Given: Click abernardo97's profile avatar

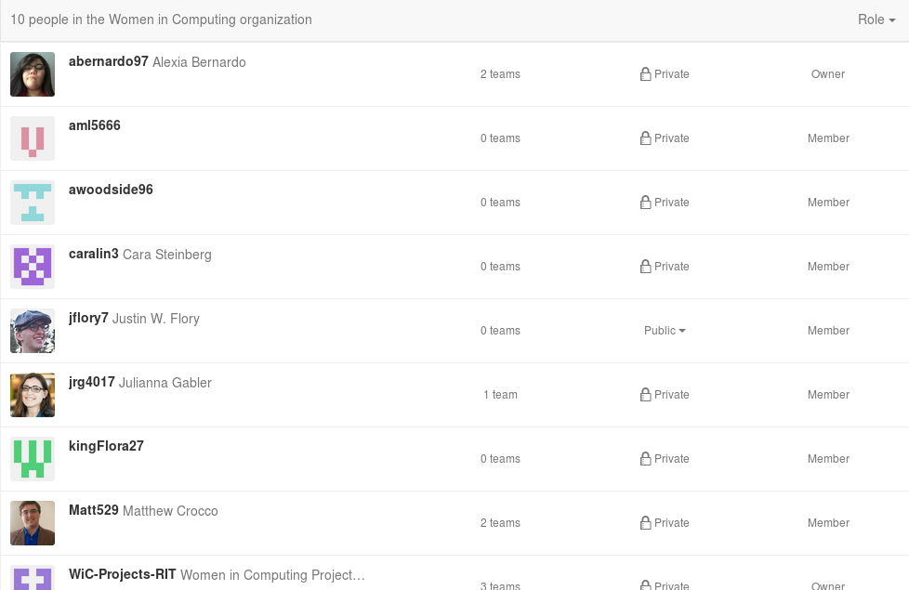Looking at the screenshot, I should (32, 73).
